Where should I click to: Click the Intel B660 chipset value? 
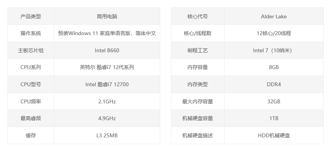(x=107, y=50)
